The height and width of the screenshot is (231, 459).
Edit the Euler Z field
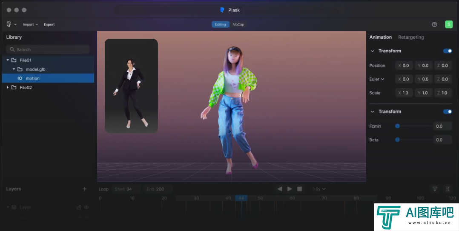(x=443, y=79)
